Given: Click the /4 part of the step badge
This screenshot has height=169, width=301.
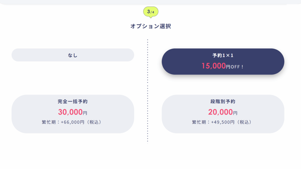Looking at the screenshot, I should (x=152, y=12).
